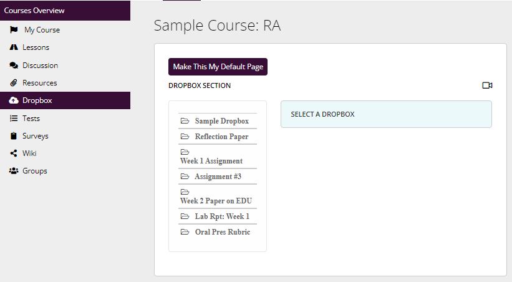512x282 pixels.
Task: Click Make This My Default Page button
Action: tap(218, 67)
